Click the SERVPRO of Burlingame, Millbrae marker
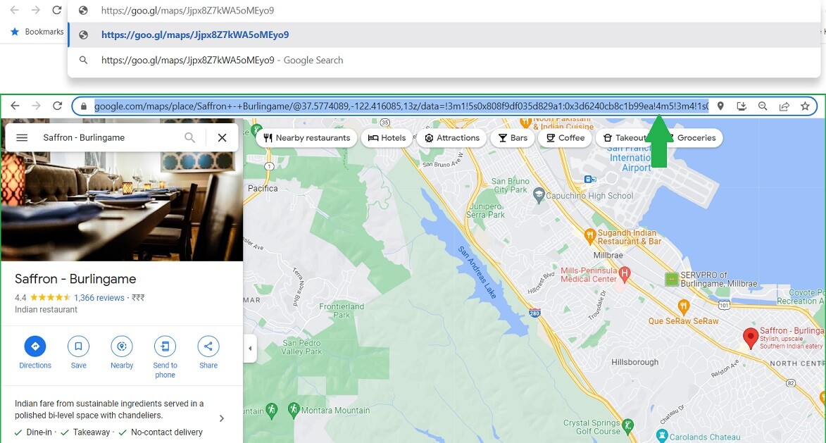The width and height of the screenshot is (826, 443). click(x=671, y=279)
